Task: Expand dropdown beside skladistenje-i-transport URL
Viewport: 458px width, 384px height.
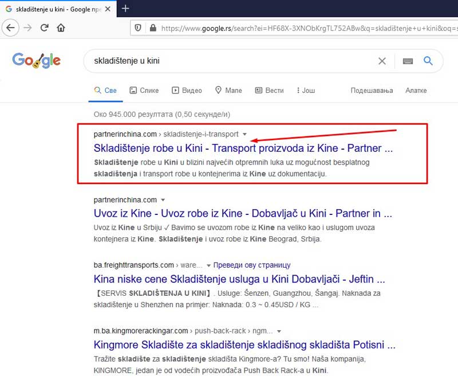Action: pos(245,134)
